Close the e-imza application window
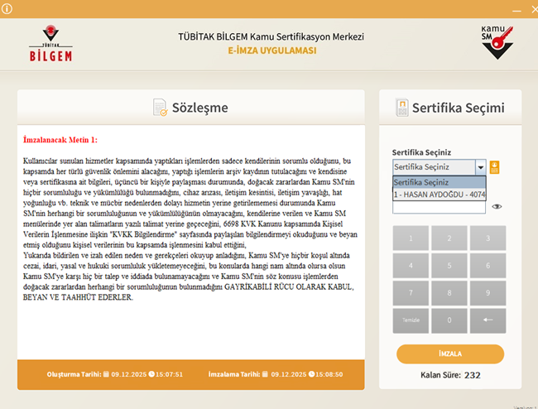 coord(534,9)
